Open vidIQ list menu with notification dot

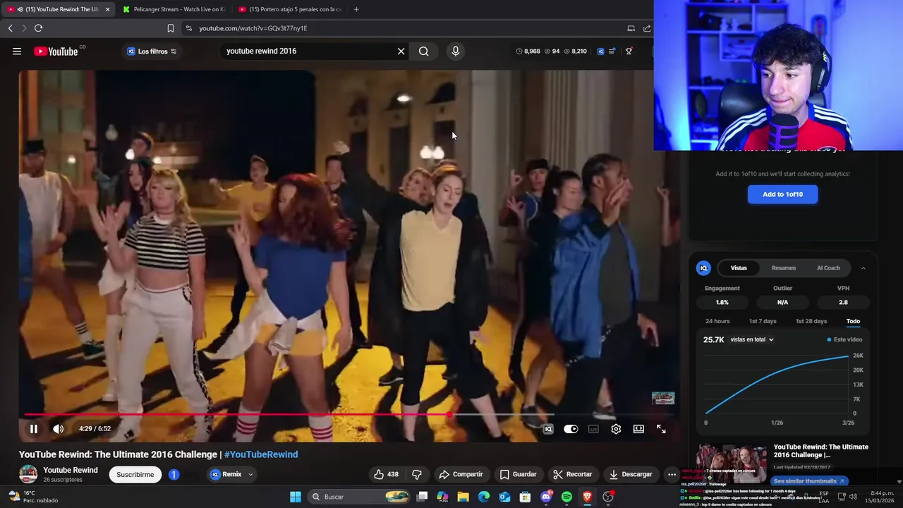pos(612,51)
